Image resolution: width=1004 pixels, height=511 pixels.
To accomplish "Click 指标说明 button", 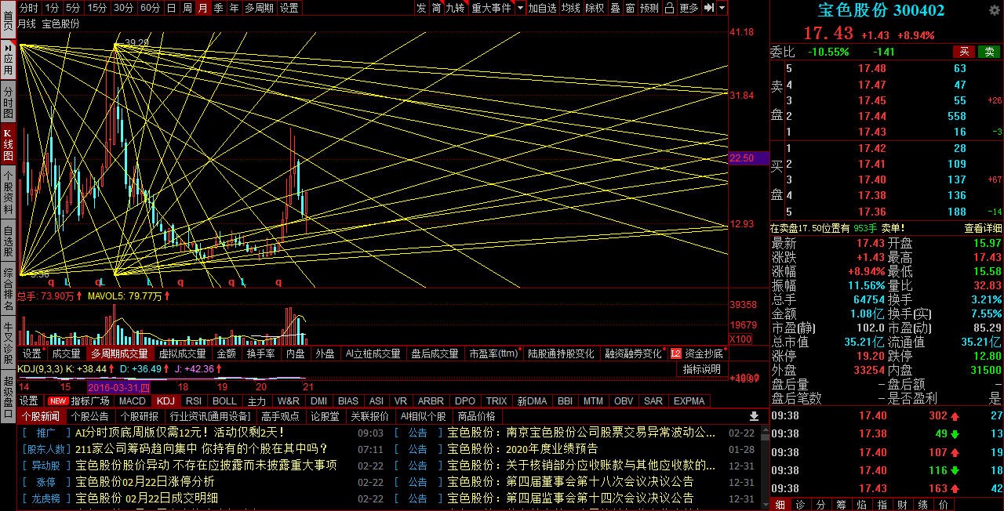I will [701, 369].
